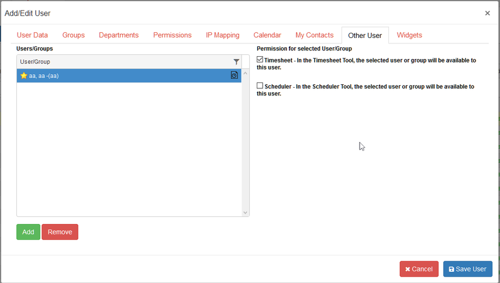The height and width of the screenshot is (283, 500).
Task: Show the Widgets tab
Action: [409, 35]
